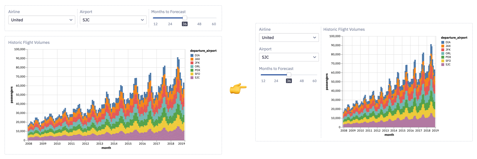
Task: Click SJC purple swatch in right legend
Action: (443, 65)
